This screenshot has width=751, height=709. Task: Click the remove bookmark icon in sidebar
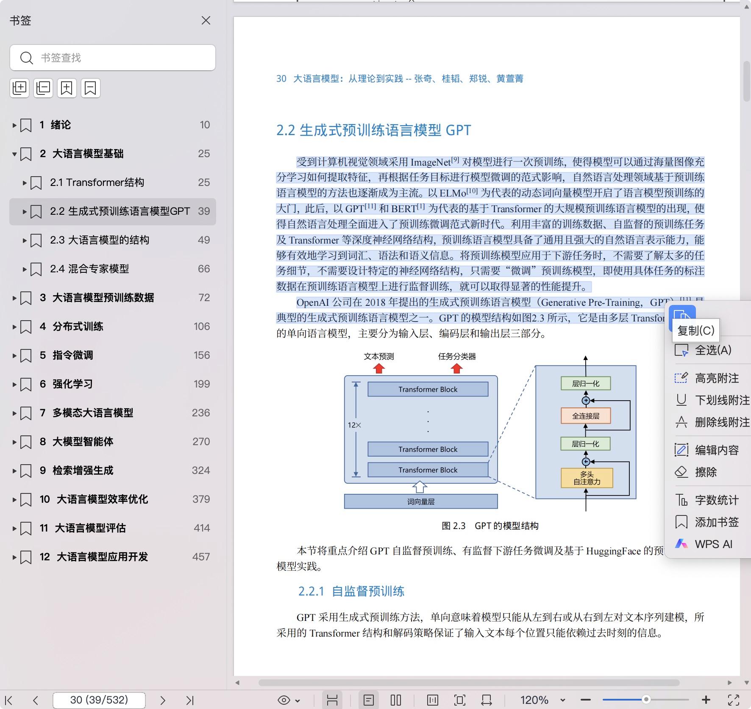point(90,88)
